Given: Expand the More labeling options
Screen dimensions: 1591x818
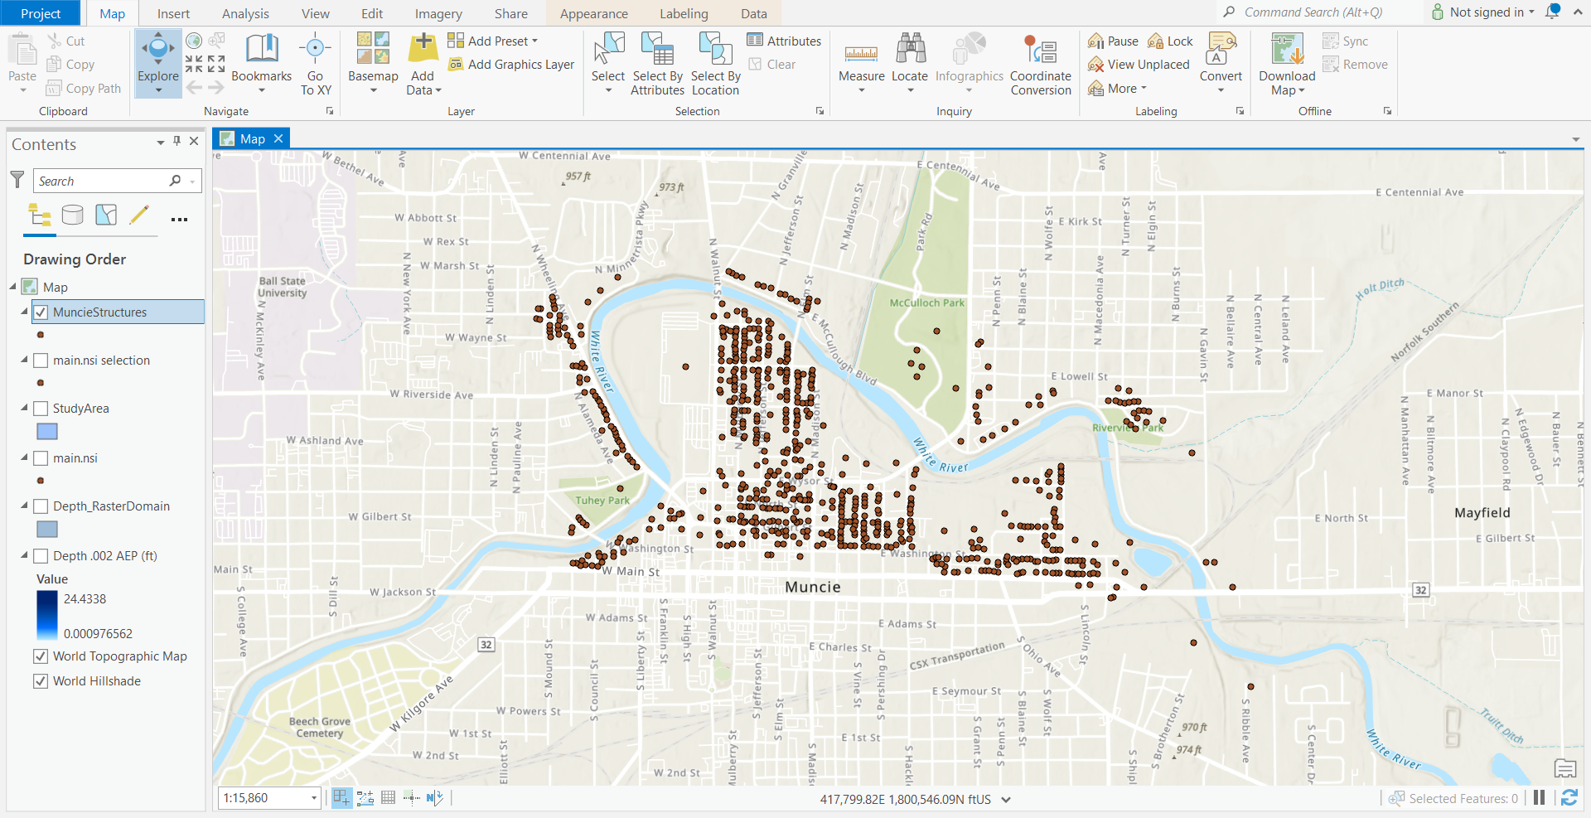Looking at the screenshot, I should [x=1118, y=88].
